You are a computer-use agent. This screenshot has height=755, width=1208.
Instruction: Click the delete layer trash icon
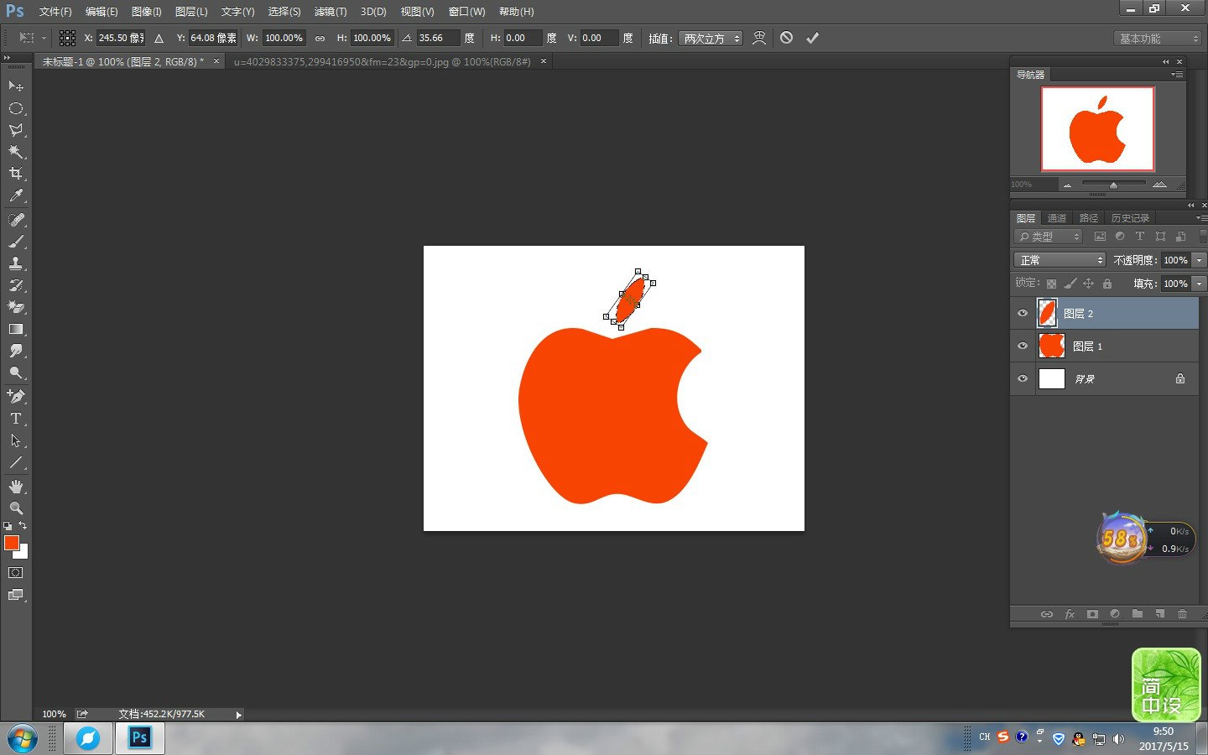tap(1182, 614)
